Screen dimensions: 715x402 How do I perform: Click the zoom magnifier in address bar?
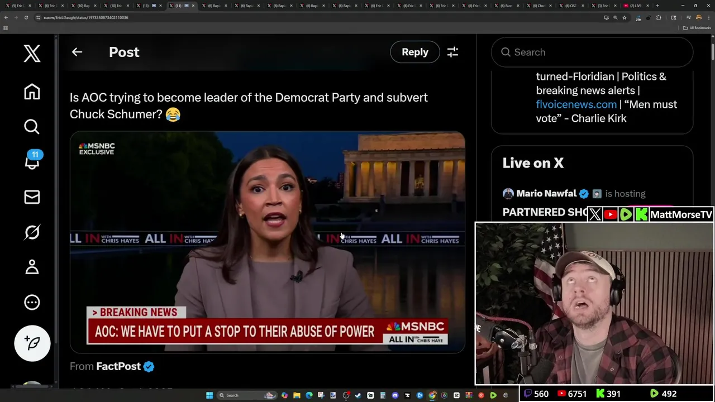616,18
